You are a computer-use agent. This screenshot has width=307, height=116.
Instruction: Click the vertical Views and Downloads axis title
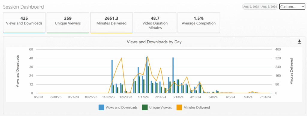coord(18,71)
